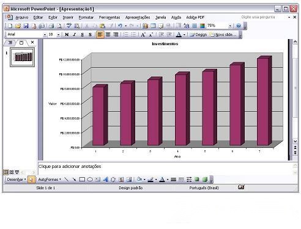
Task: Open the Formatar menu
Action: pos(86,18)
